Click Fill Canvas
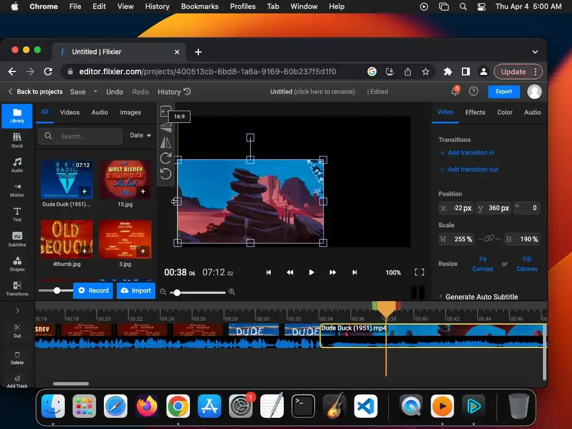This screenshot has width=572, height=429. 527,264
